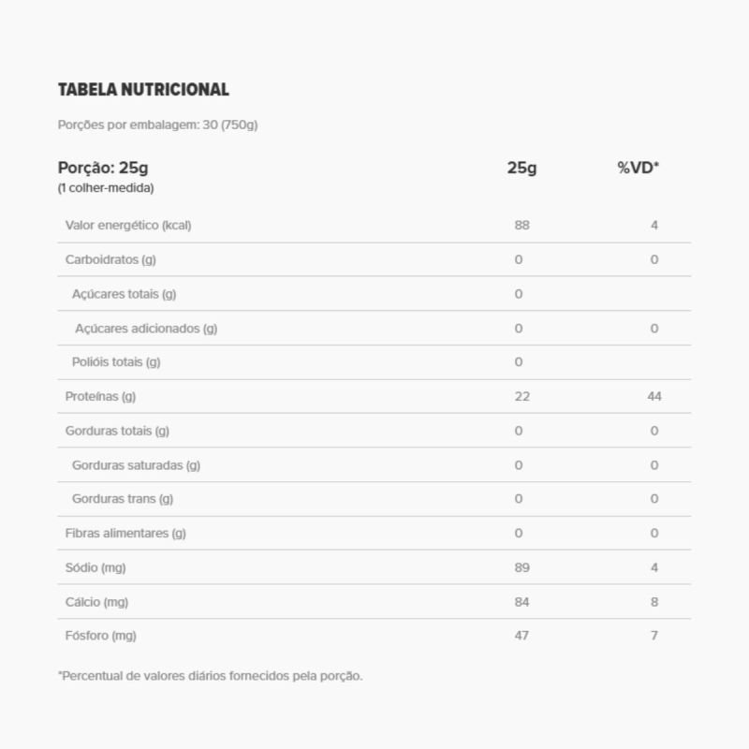Click the %VD* column header

[x=639, y=168]
